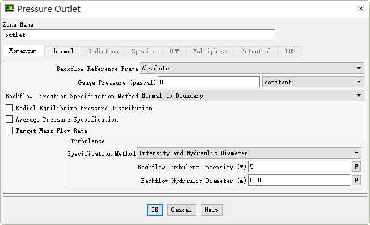Expand the constant gauge pressure type dropdown
Viewport: 370px width, 225px height.
tap(313, 82)
